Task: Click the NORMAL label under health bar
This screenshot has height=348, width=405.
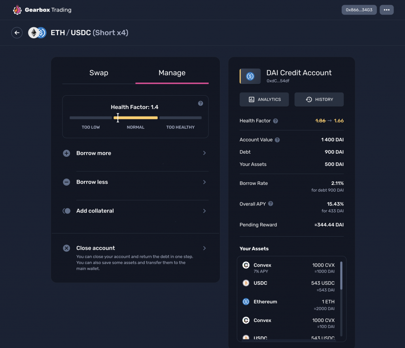Action: point(136,127)
